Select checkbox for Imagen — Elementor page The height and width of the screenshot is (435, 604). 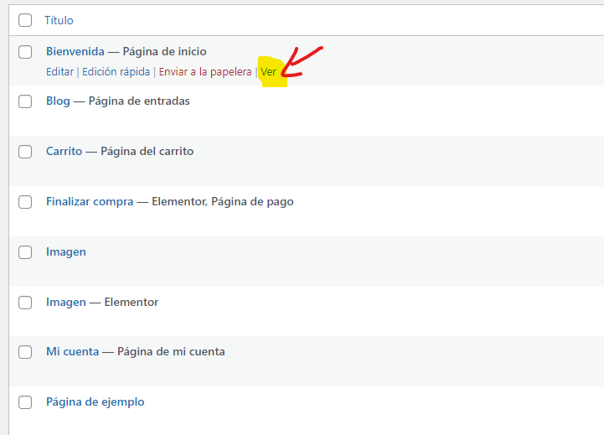click(x=25, y=302)
